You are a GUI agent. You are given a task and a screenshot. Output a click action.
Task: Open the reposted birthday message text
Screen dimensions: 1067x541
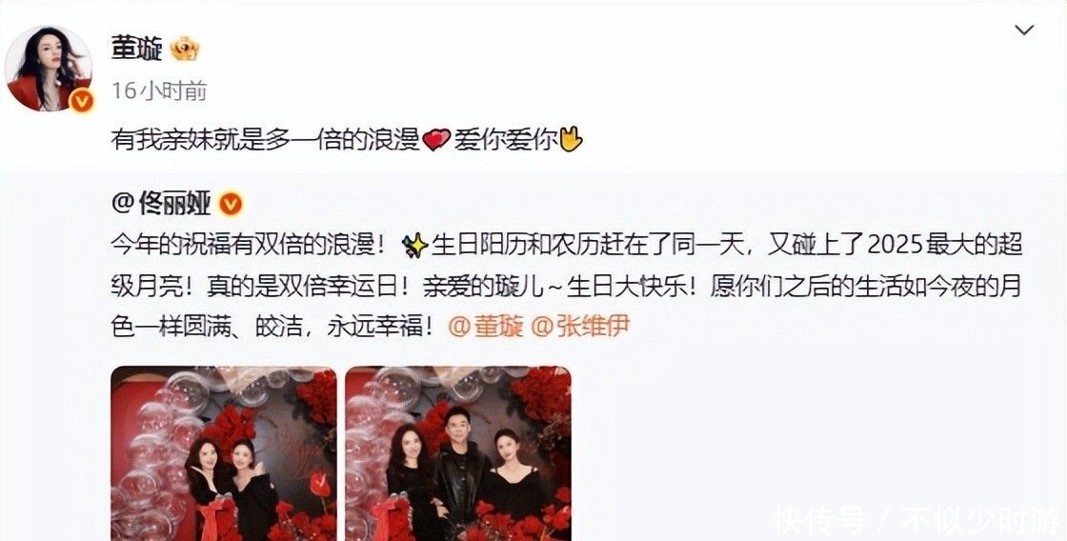566,287
